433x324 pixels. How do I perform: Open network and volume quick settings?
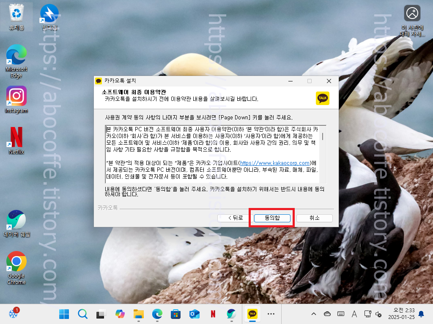[373, 314]
